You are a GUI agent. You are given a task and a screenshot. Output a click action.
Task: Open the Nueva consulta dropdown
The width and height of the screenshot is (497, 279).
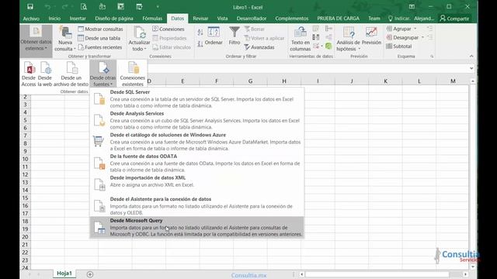pos(65,40)
